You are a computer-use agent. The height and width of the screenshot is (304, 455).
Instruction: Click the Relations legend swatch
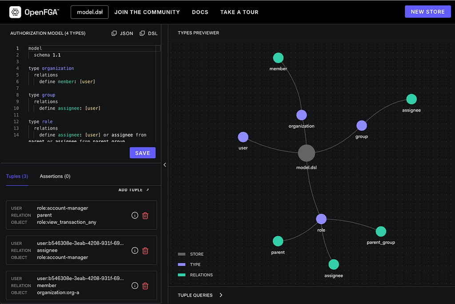pos(182,275)
